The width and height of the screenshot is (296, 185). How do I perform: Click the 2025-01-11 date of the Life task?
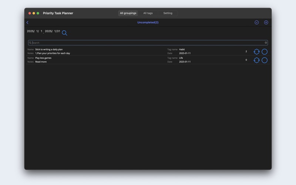point(185,62)
